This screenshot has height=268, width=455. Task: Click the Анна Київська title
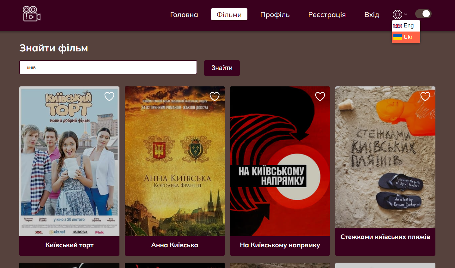175,245
